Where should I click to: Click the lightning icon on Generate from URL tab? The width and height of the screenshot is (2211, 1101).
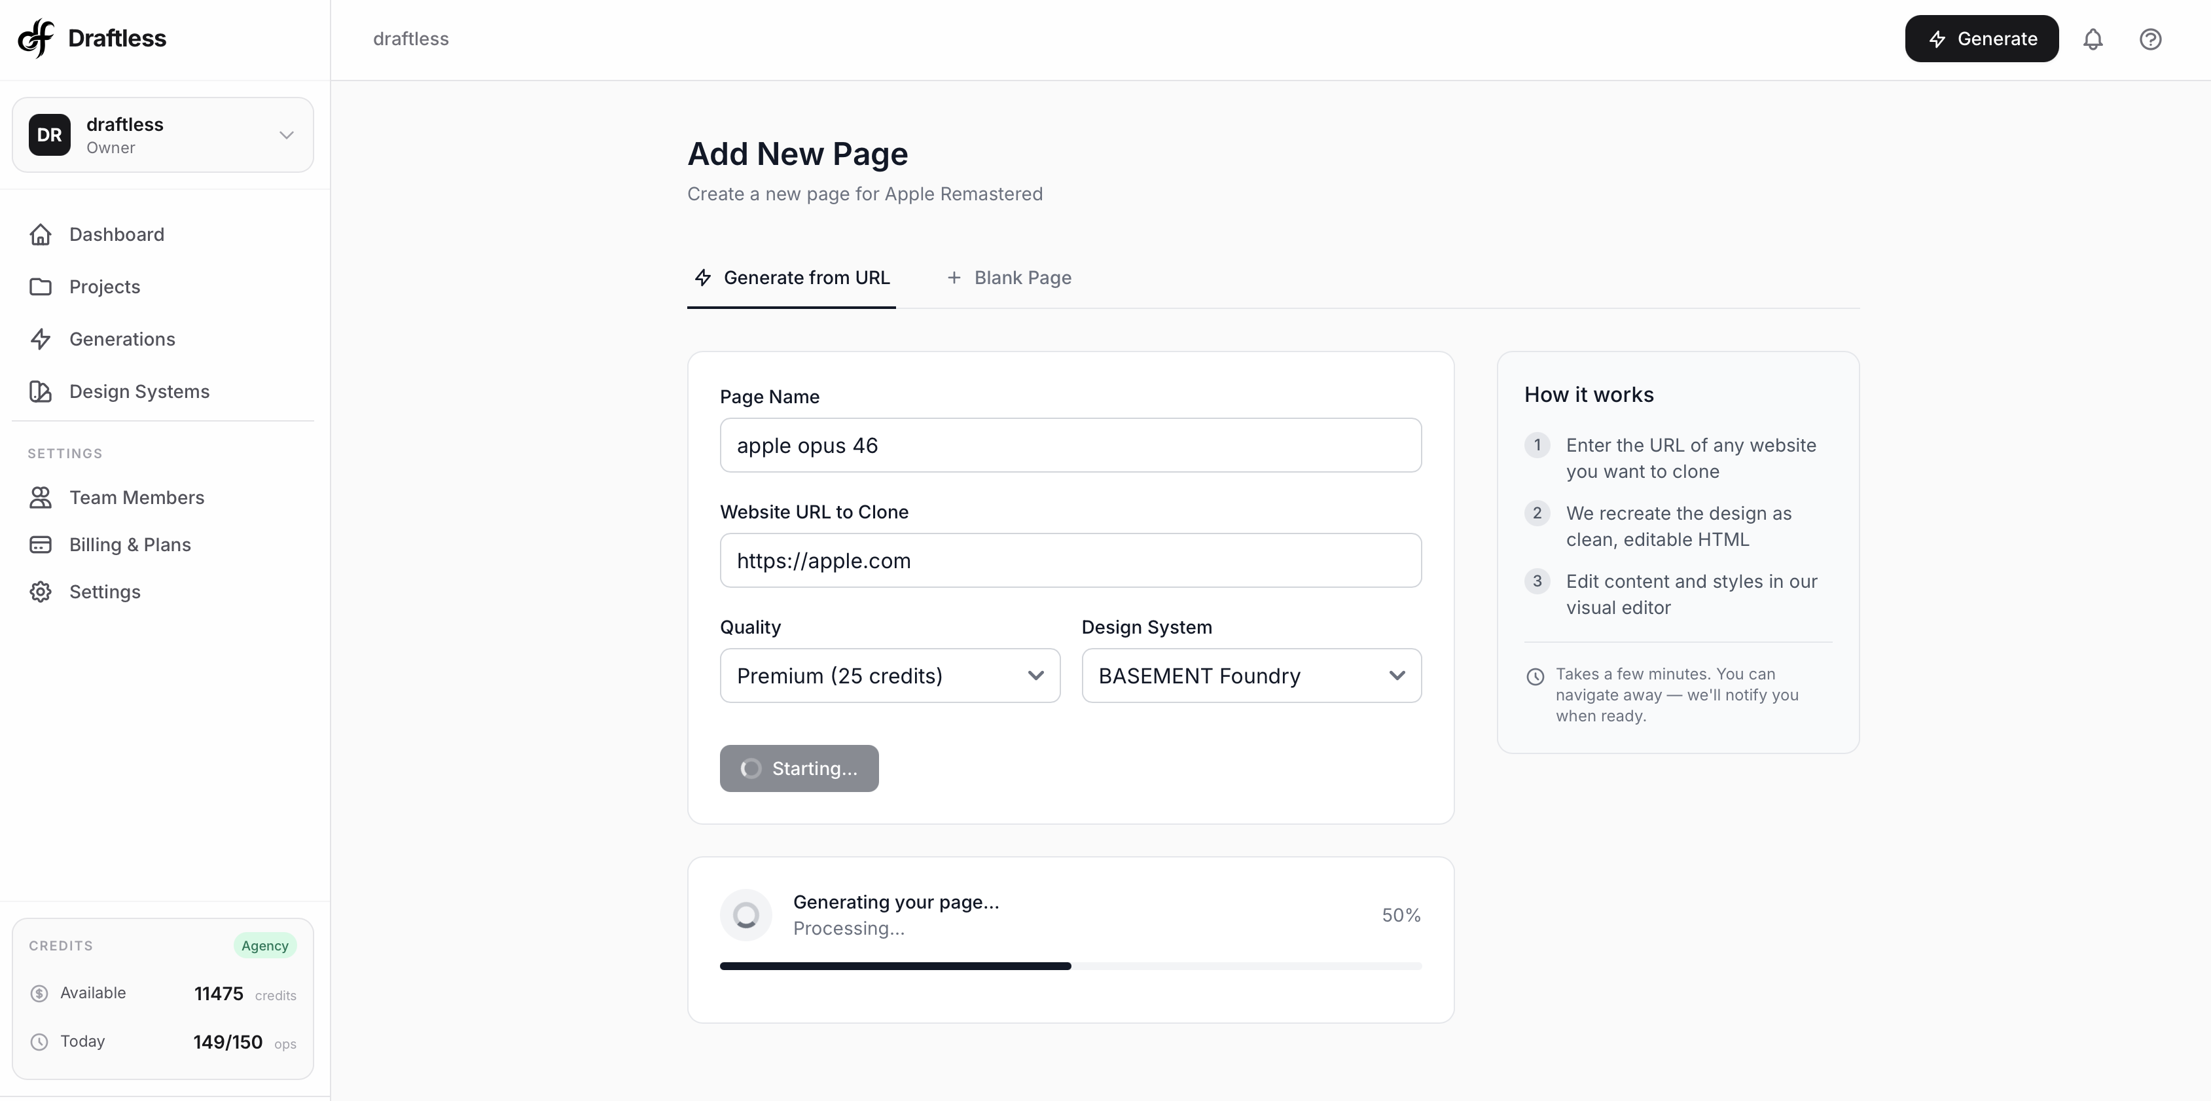tap(703, 277)
